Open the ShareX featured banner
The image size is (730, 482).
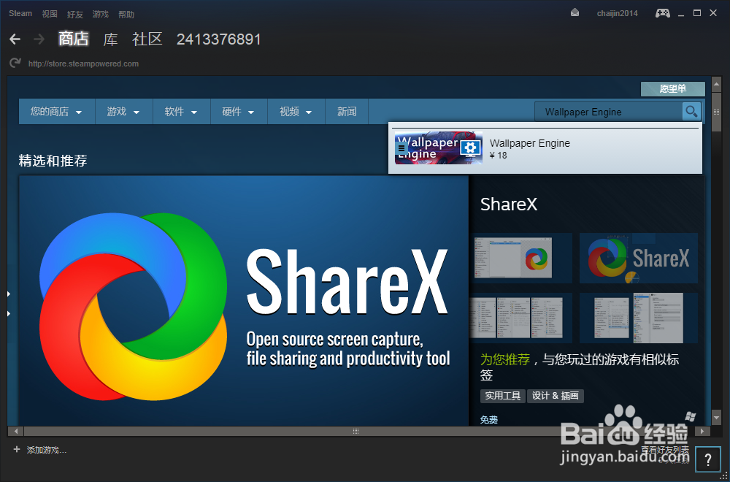tap(244, 300)
